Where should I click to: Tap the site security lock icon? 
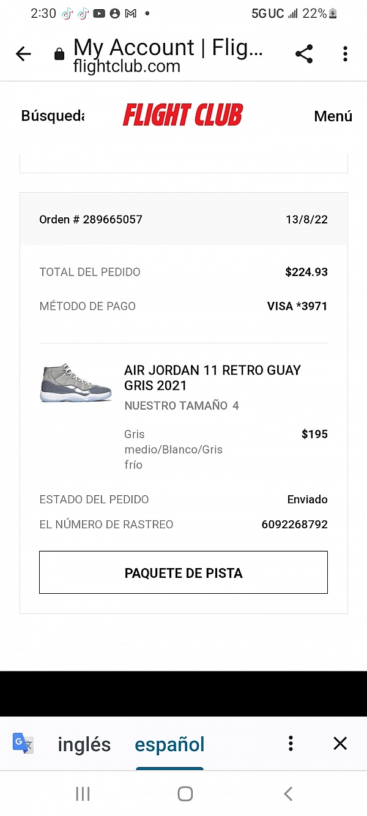[59, 54]
